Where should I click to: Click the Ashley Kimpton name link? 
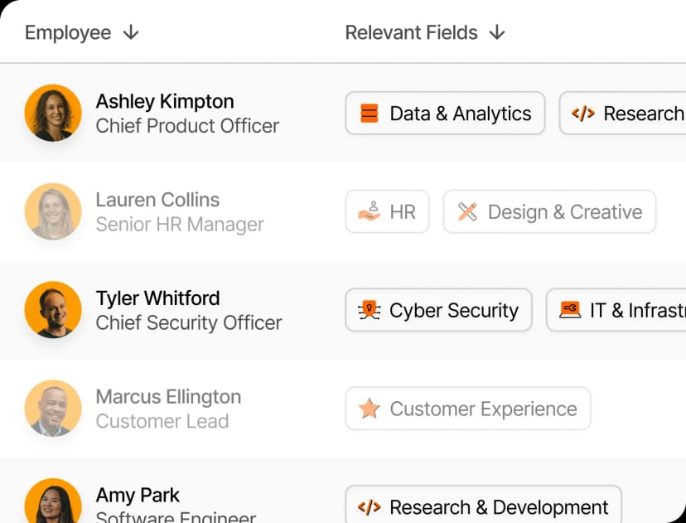[x=165, y=101]
